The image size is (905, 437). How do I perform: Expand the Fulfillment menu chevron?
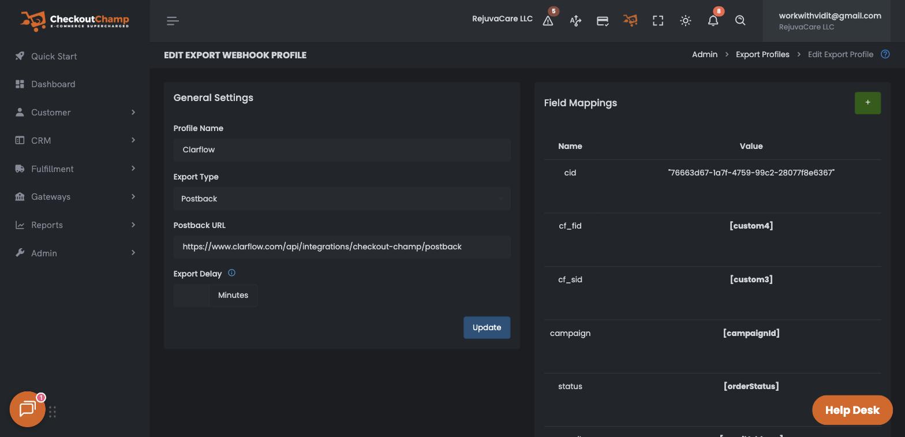(x=133, y=169)
